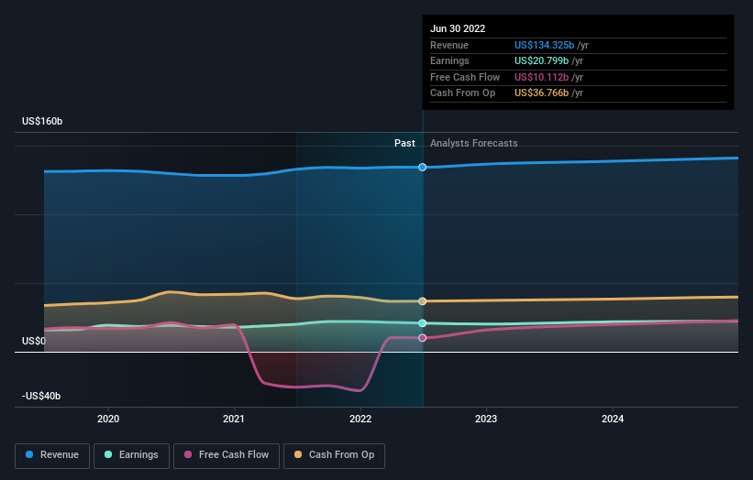Select the 2023 x-axis label
This screenshot has width=753, height=480.
pyautogui.click(x=486, y=419)
